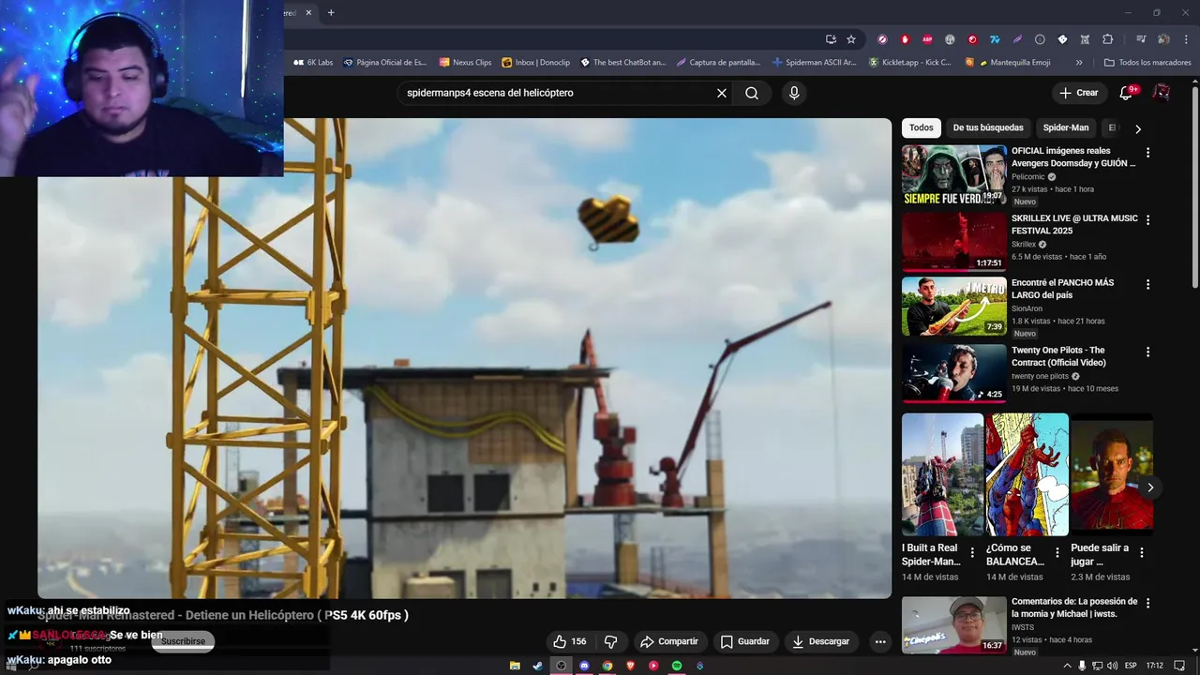Open options for I Built a Real Spider-Man short
This screenshot has height=675, width=1200.
pos(972,552)
